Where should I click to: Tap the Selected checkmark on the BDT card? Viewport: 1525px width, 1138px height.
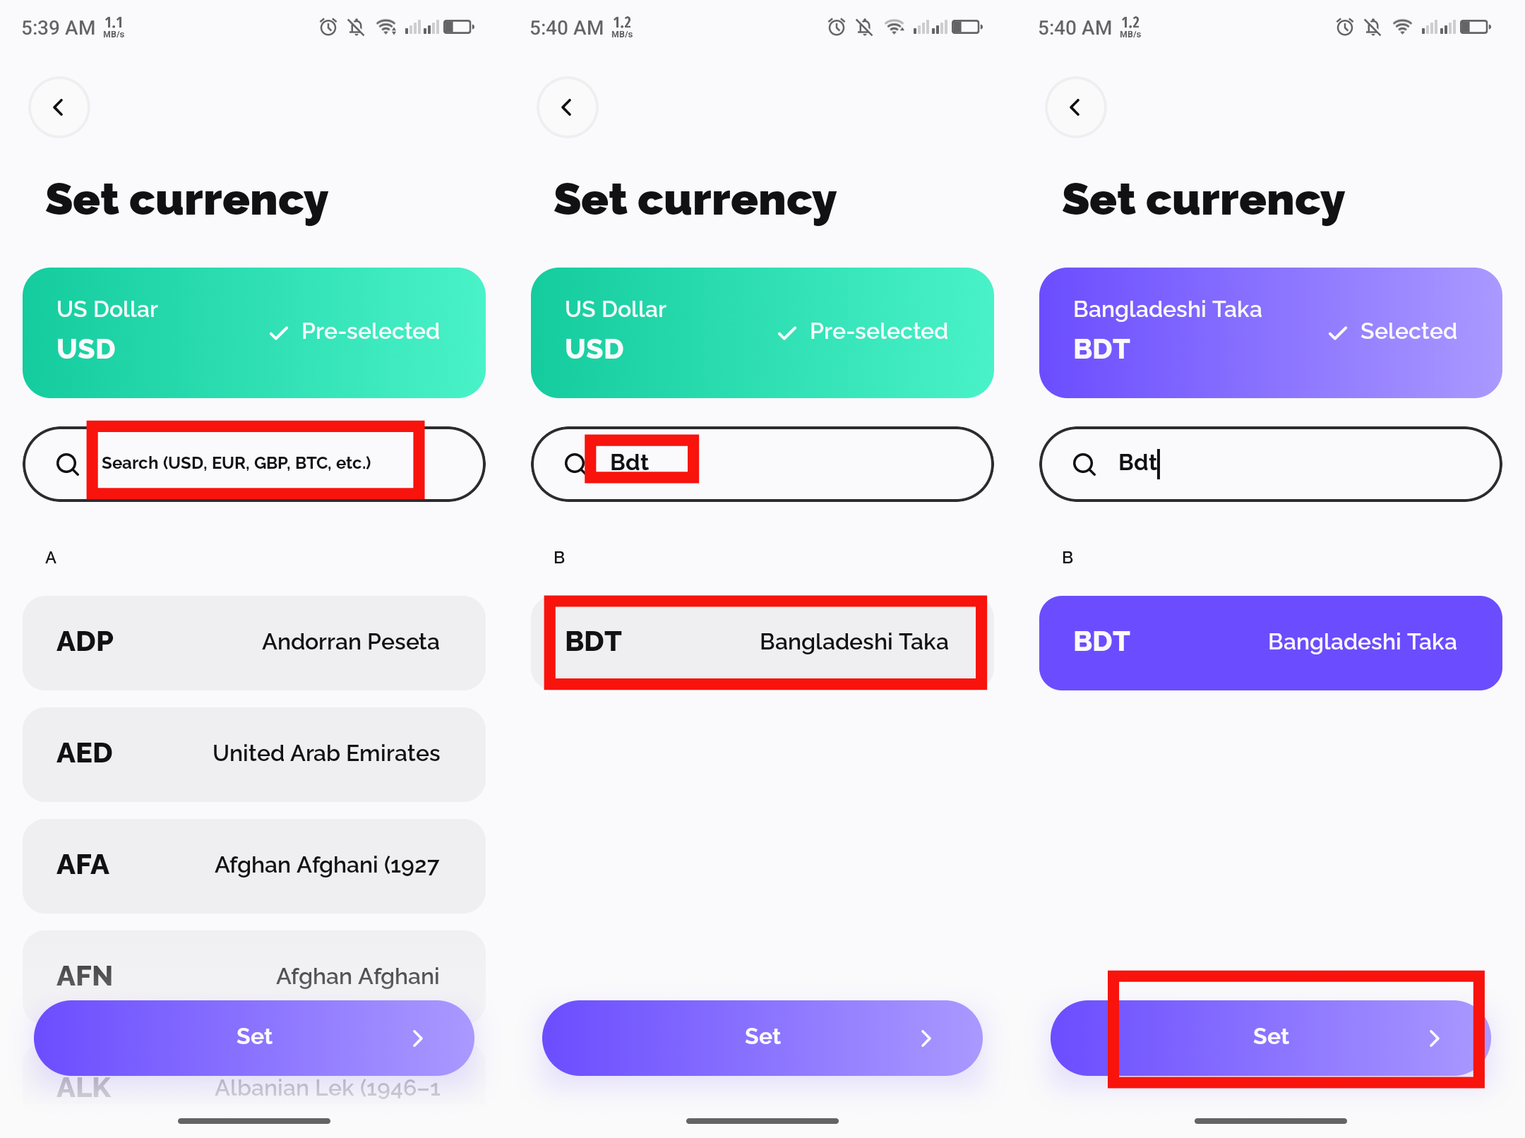pyautogui.click(x=1338, y=333)
